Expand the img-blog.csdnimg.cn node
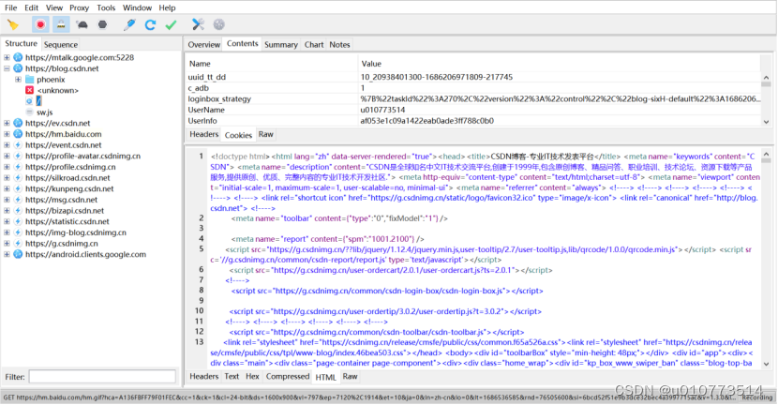 click(x=7, y=232)
